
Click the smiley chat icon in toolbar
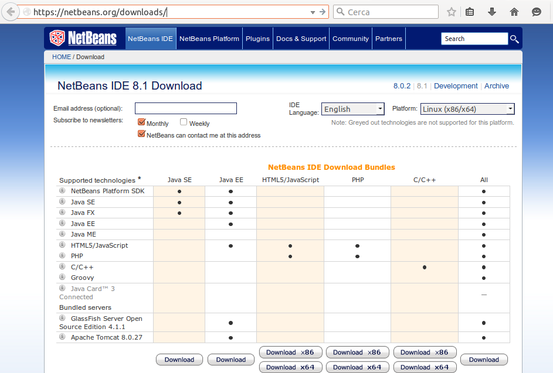click(537, 12)
